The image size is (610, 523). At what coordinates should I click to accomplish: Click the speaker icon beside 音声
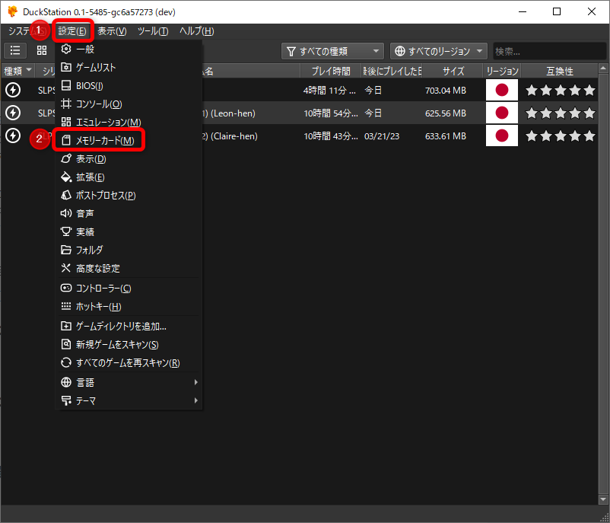click(x=65, y=214)
